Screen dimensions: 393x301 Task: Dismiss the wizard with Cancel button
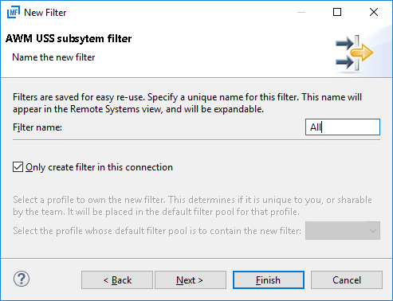[347, 279]
